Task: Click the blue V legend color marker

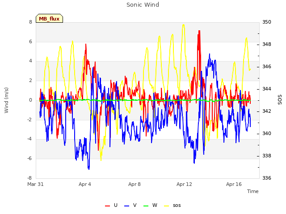Action: (126, 206)
